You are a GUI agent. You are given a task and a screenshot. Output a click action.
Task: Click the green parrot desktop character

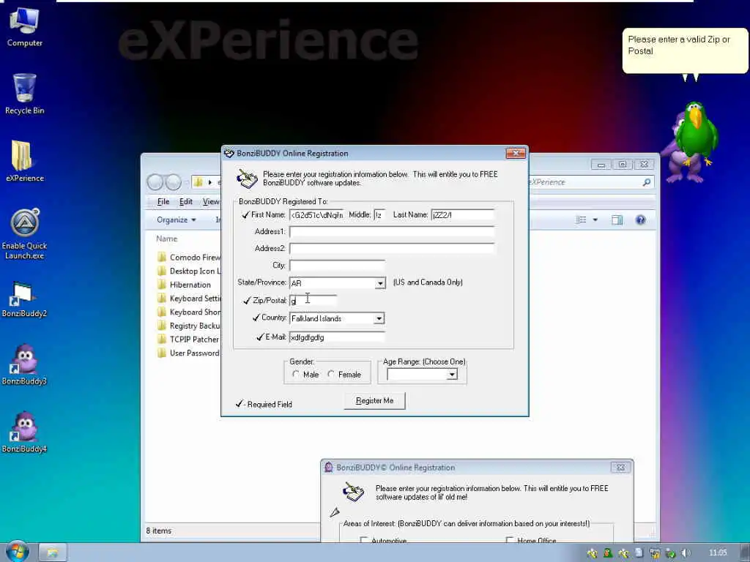coord(697,133)
